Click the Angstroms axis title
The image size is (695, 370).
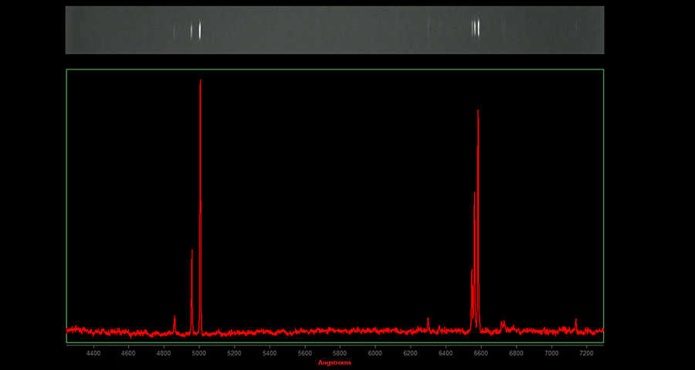[x=334, y=362]
